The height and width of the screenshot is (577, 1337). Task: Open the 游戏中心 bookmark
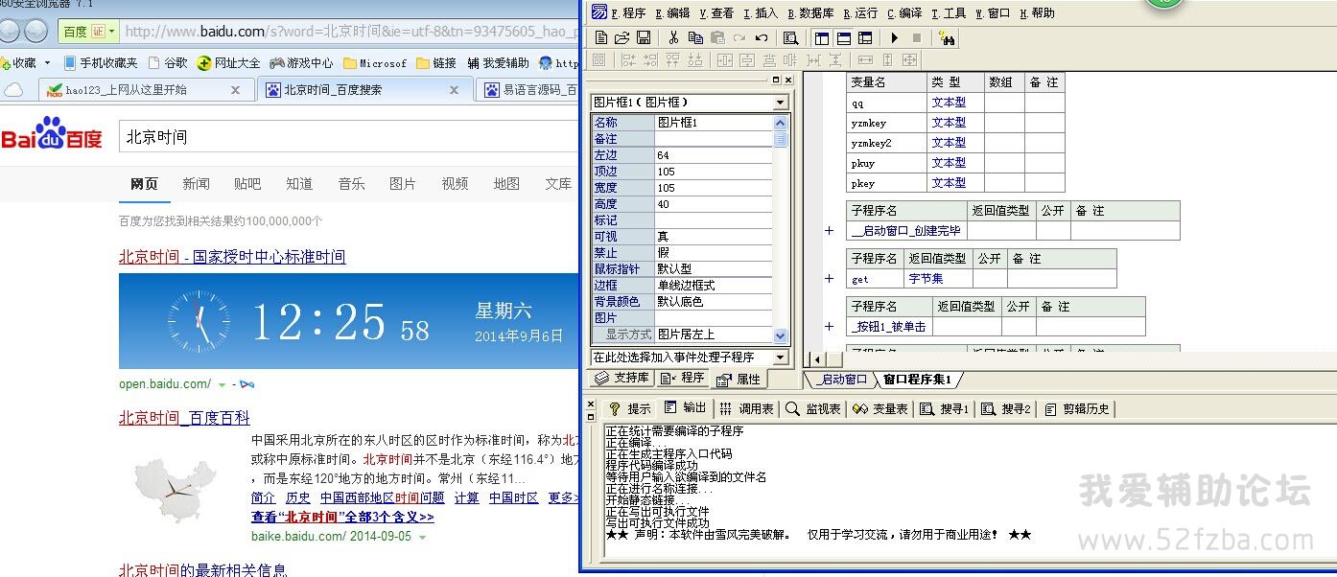[301, 63]
